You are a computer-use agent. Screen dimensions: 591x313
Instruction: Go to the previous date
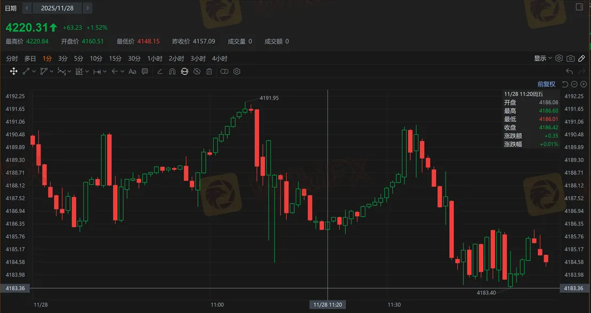[x=27, y=8]
